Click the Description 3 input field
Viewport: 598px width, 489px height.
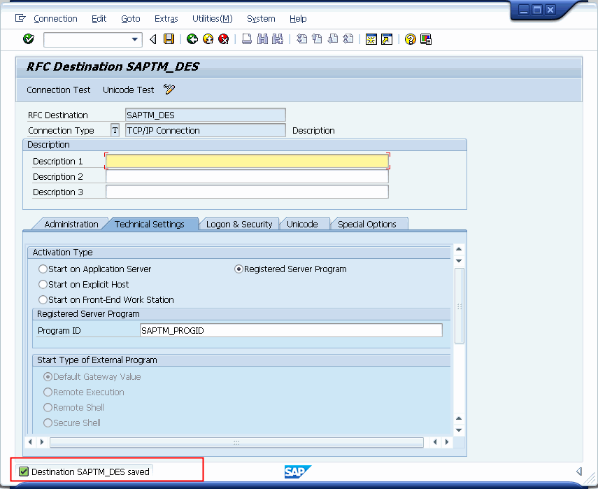point(247,192)
